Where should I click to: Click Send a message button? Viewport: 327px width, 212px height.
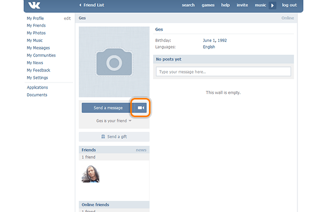click(x=108, y=108)
